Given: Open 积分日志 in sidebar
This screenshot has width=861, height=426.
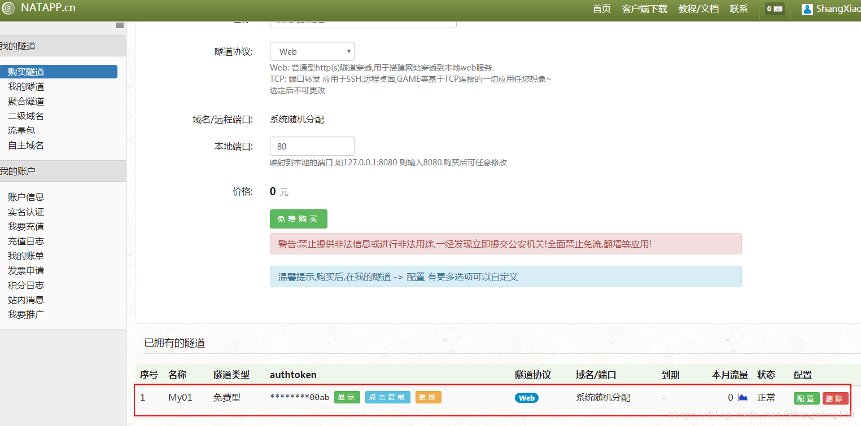Looking at the screenshot, I should click(26, 285).
